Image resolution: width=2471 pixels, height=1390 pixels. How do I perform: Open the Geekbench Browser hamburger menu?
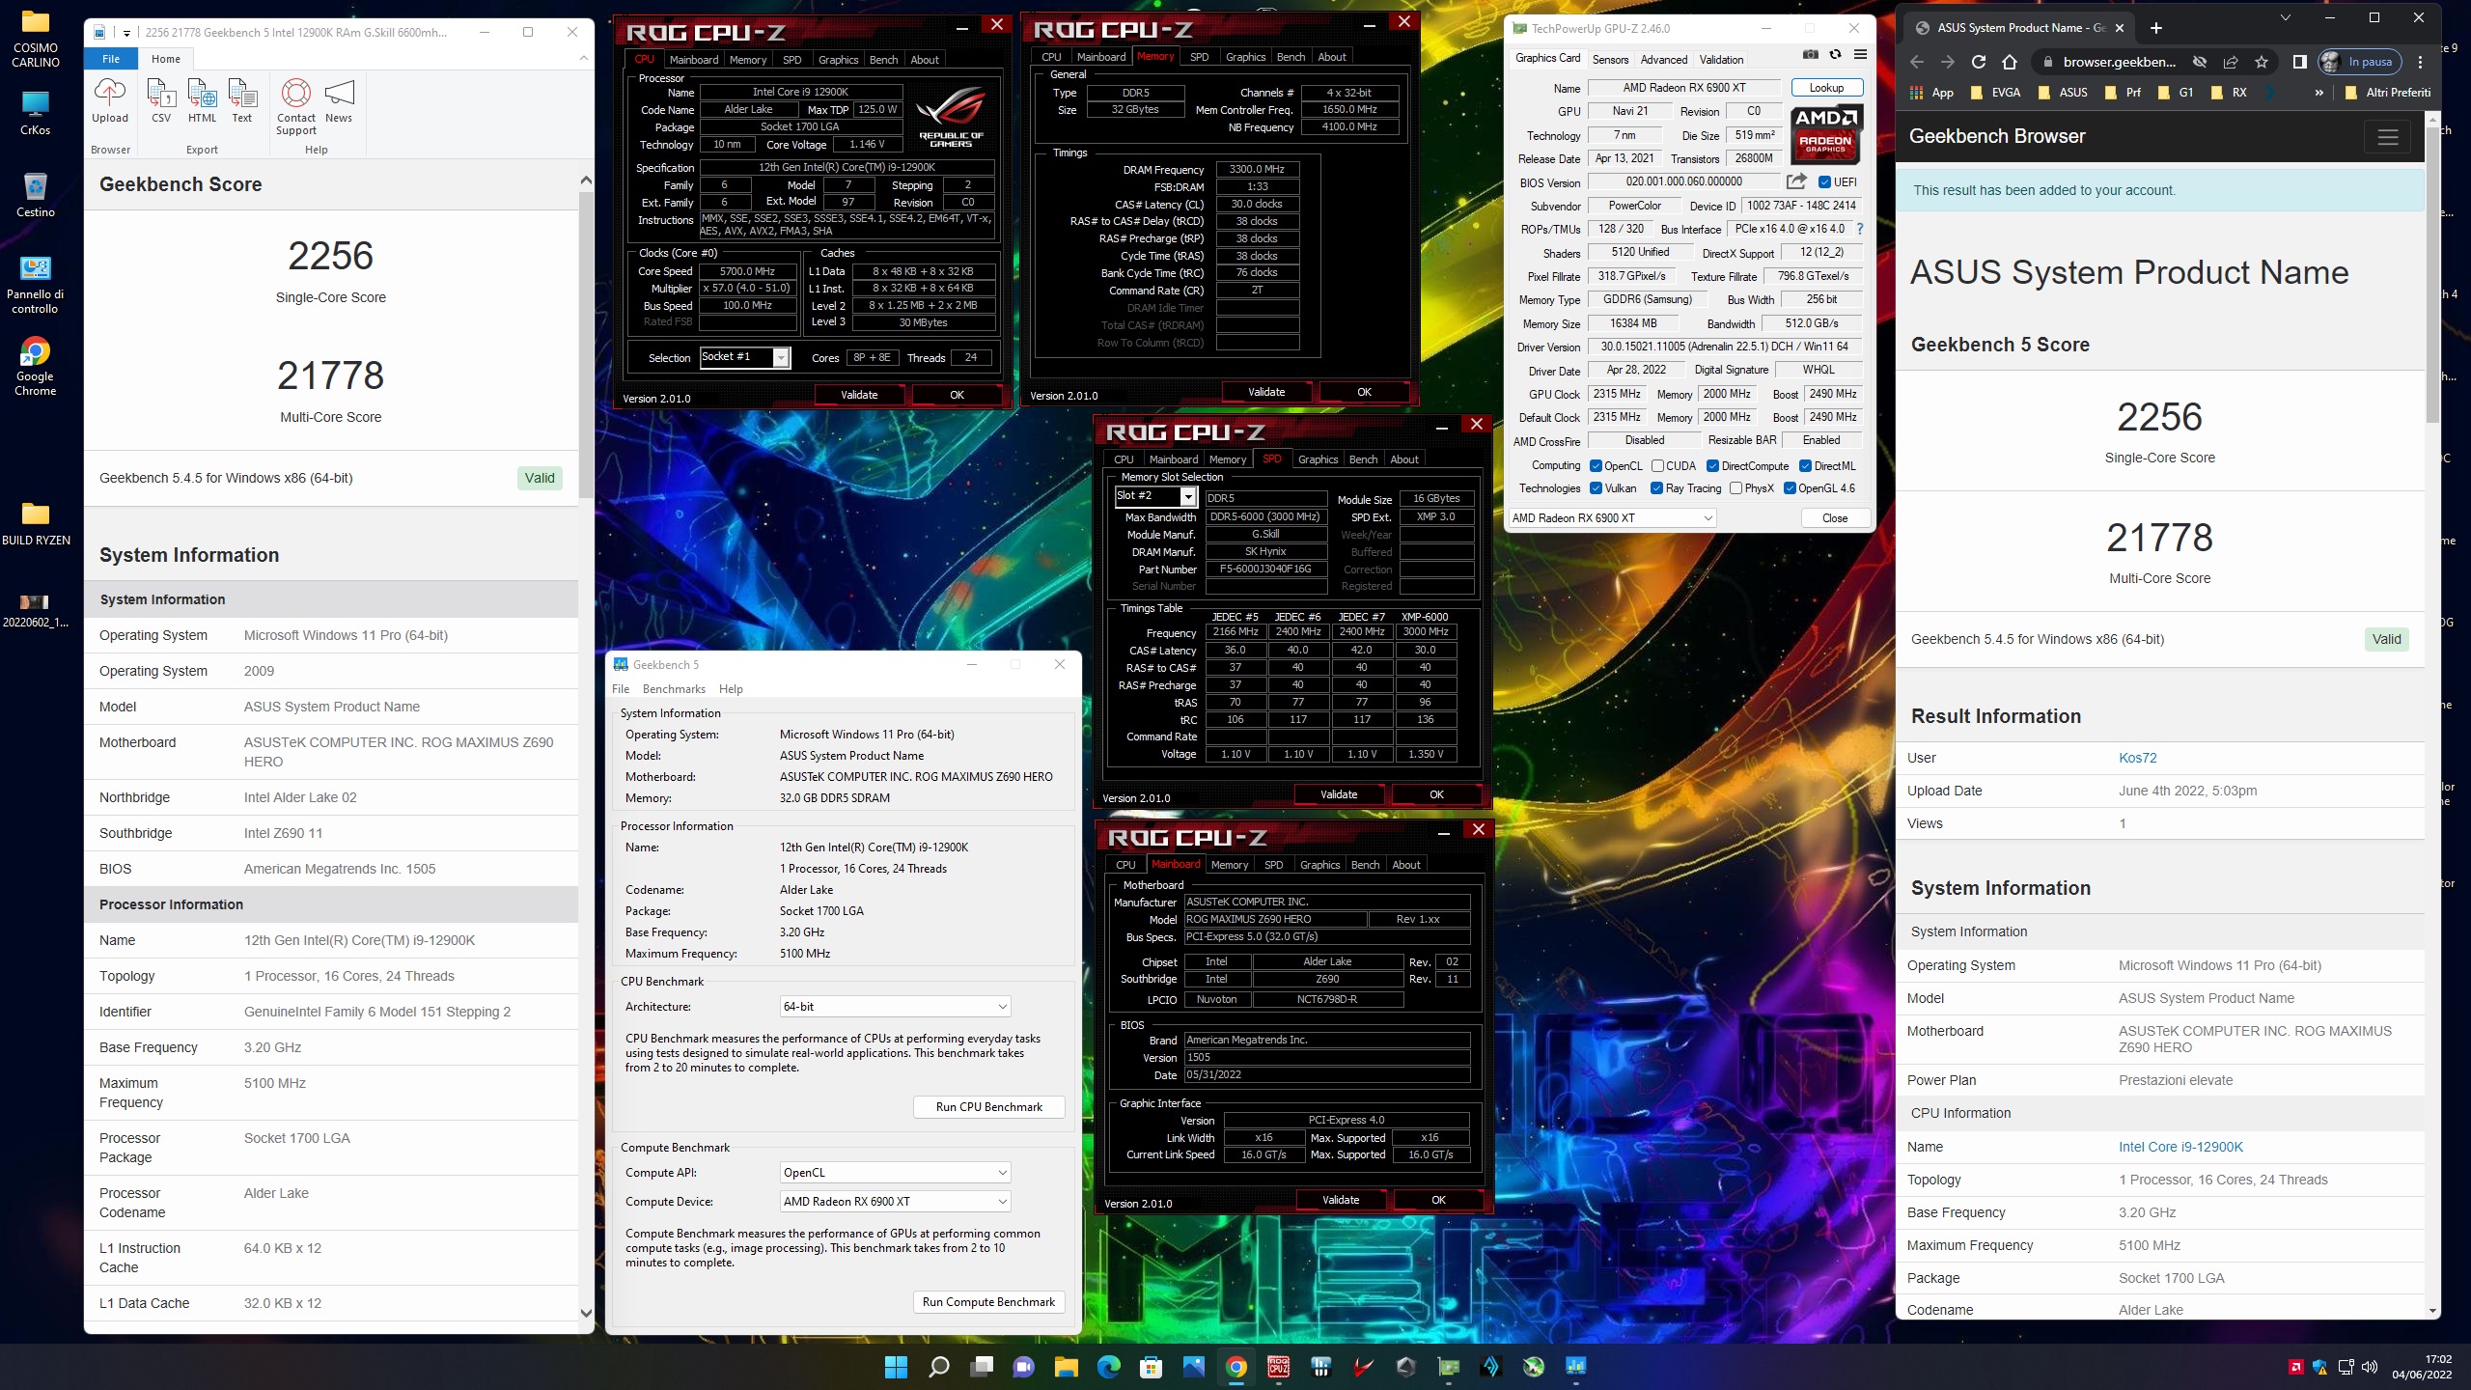pos(2388,137)
